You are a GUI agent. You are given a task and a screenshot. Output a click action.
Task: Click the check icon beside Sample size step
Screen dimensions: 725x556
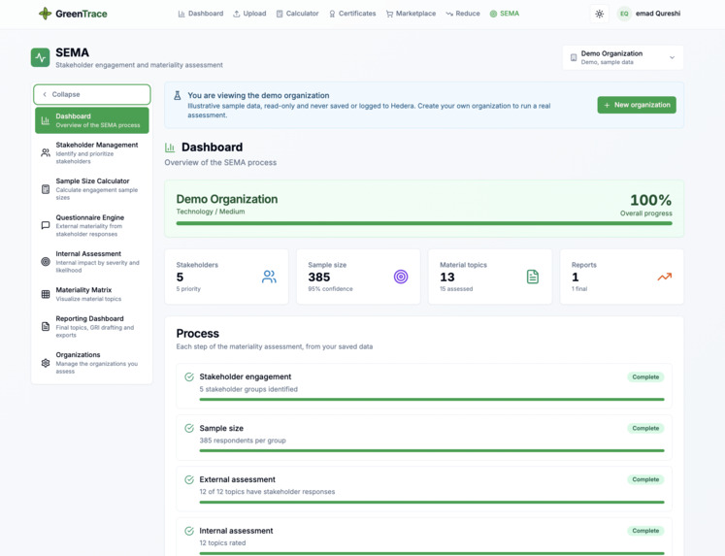[189, 428]
